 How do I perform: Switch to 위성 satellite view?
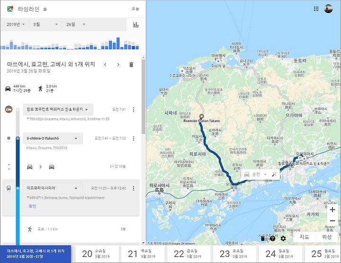[326, 237]
